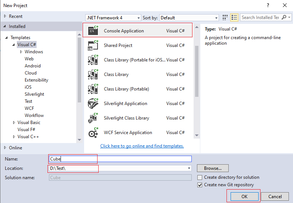Pick the Class Library (Portable) icon
This screenshot has width=293, height=203.
93,89
